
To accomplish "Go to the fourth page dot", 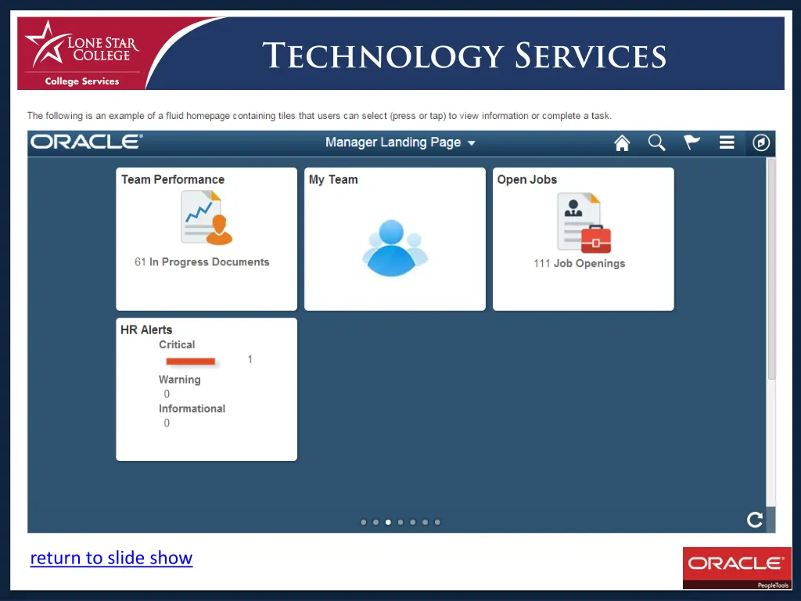I will point(400,522).
